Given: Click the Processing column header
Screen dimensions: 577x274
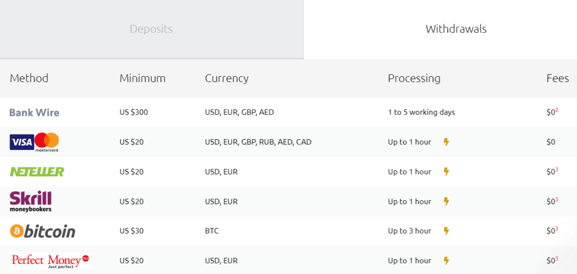Looking at the screenshot, I should 414,78.
